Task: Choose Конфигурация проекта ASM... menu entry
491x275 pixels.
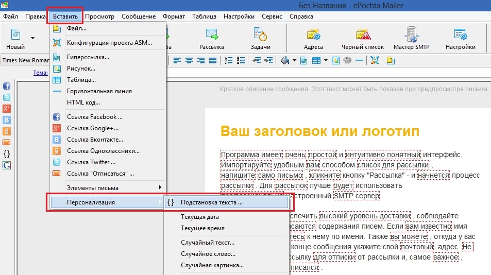Action: click(x=108, y=43)
